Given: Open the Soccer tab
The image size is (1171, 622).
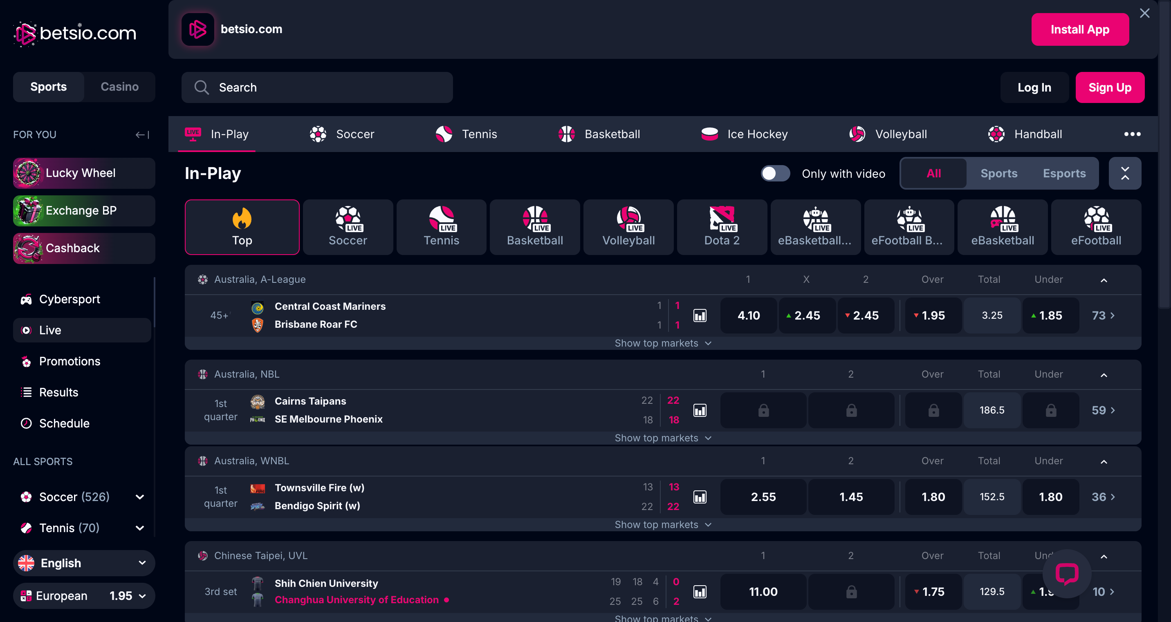Looking at the screenshot, I should [x=342, y=134].
